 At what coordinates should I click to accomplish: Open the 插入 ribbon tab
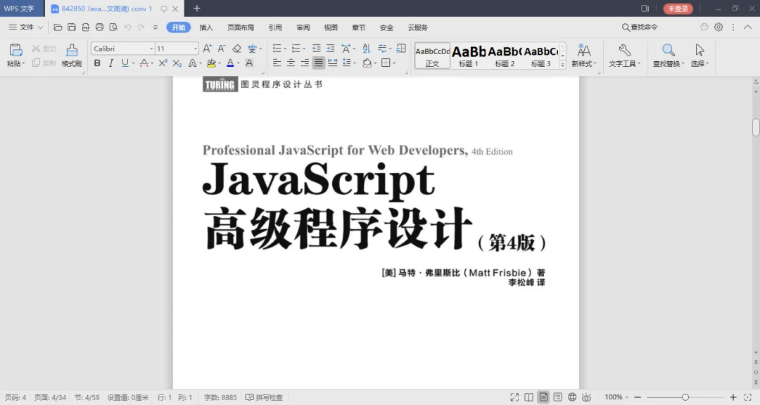click(206, 27)
